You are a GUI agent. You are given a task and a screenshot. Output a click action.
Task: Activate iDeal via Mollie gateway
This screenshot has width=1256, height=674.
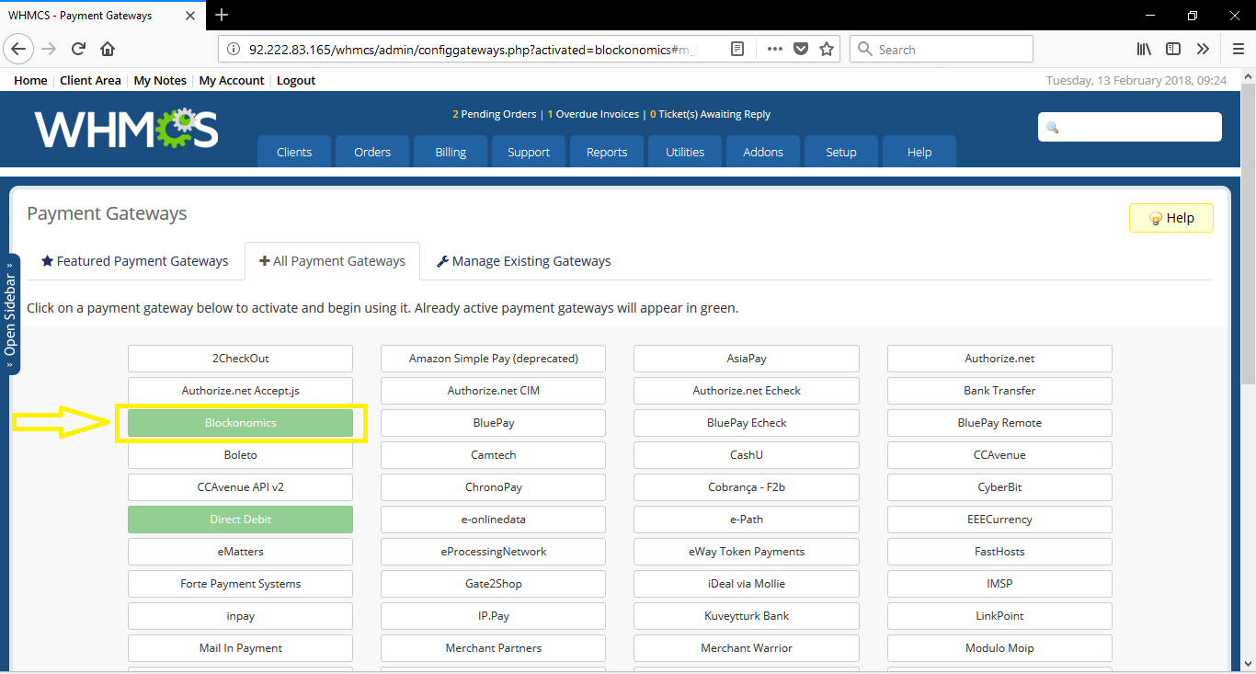(x=747, y=584)
